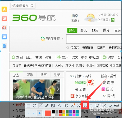Pick the current large red color swatch
This screenshot has width=122, height=118.
48,113
